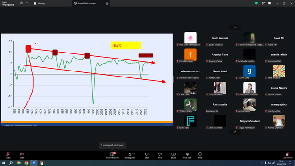Image resolution: width=295 pixels, height=166 pixels.
Task: Select TASHA blue 'g' avatar tile
Action: tap(249, 71)
